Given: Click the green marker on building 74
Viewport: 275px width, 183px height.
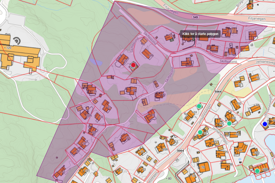Looking at the screenshot, I should 200,132.
